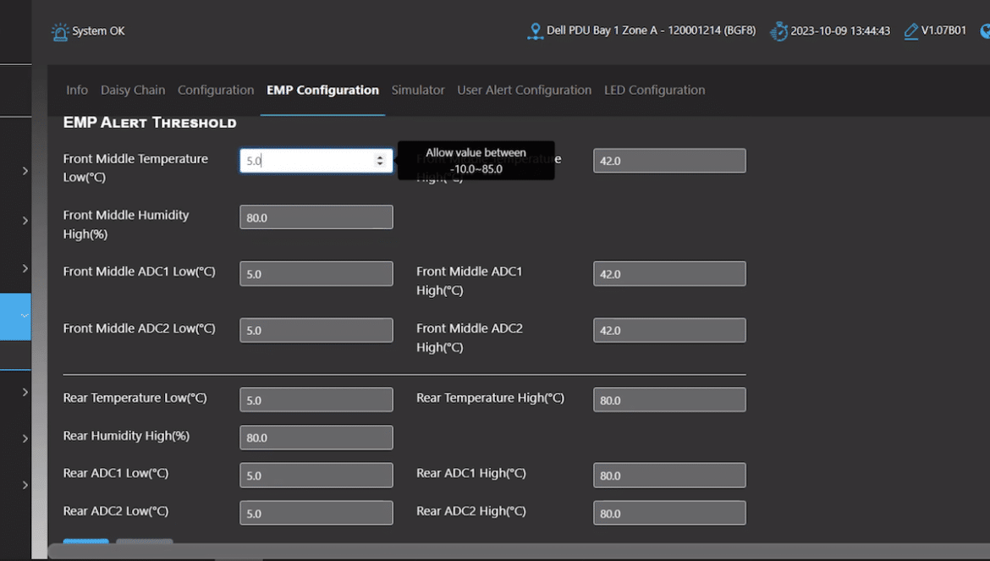Click into the Front Middle ADC2 Low field

(x=316, y=330)
